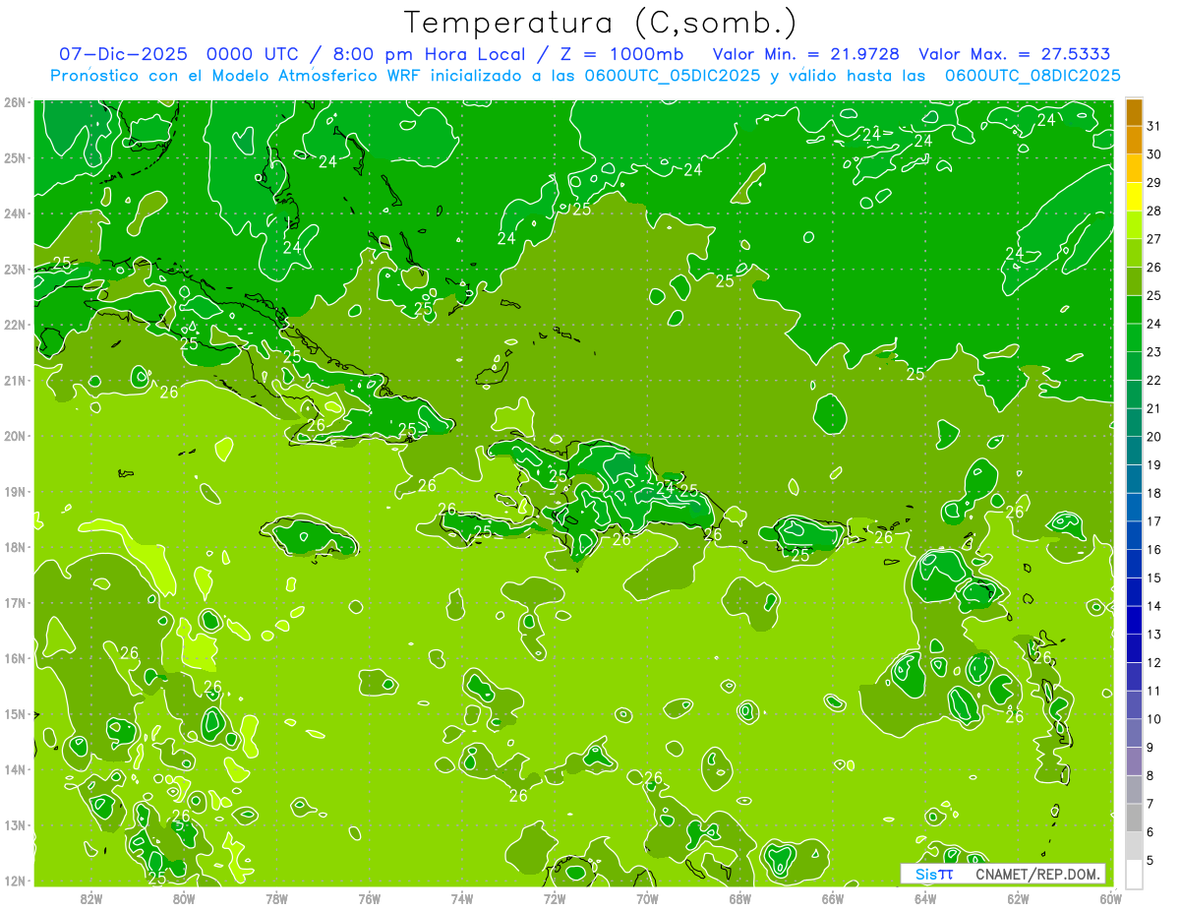Viewport: 1180px width, 912px height.
Task: Click the 20N latitude axis label
Action: click(x=14, y=436)
